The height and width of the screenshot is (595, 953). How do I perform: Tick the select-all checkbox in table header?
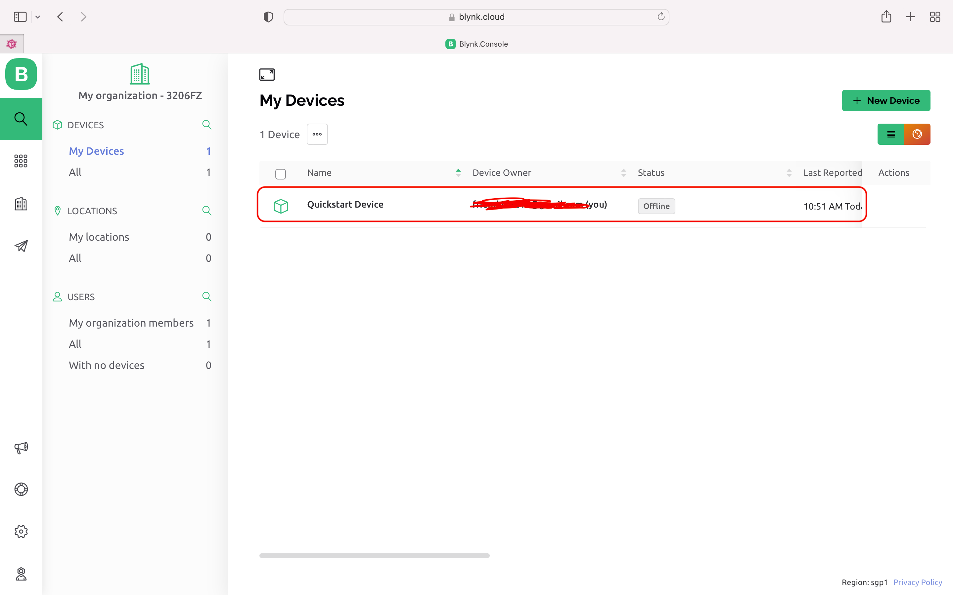(280, 174)
